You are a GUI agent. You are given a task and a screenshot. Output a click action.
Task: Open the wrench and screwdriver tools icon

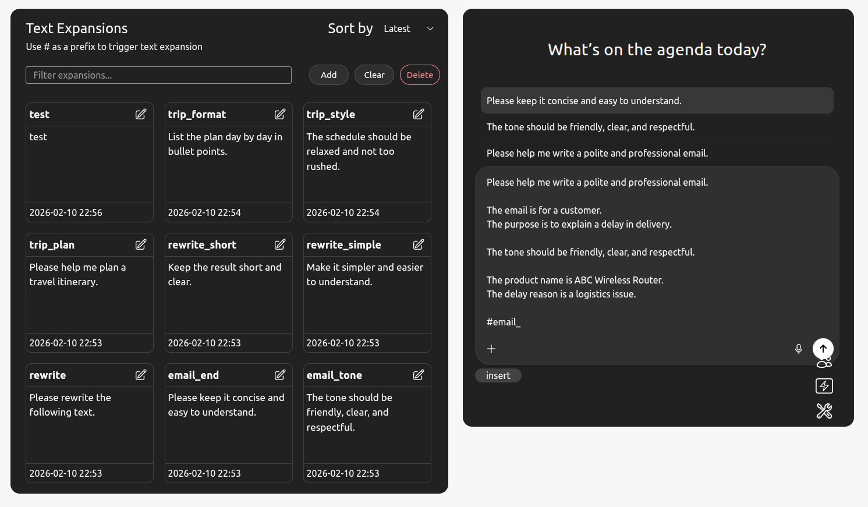(824, 412)
